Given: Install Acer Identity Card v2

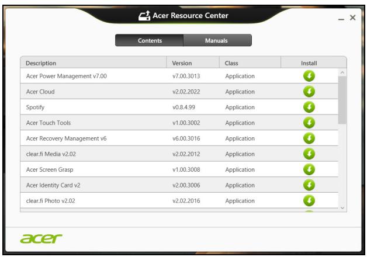Looking at the screenshot, I should coord(309,185).
